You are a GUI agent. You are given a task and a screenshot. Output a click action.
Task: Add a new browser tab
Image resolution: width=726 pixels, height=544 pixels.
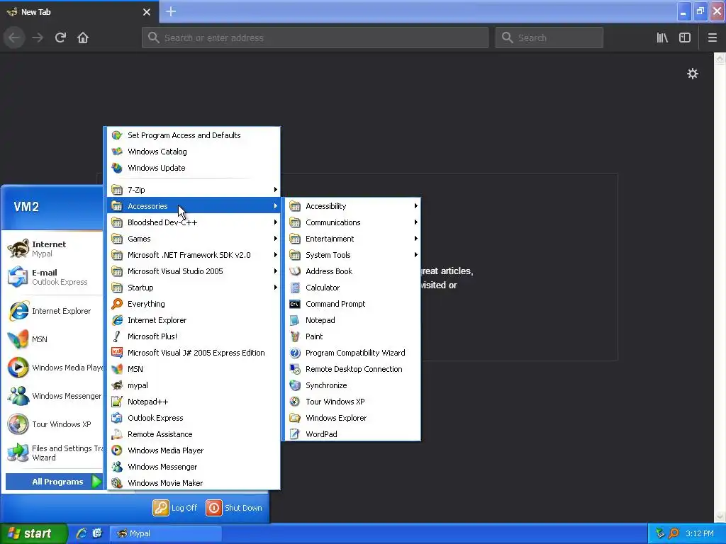tap(171, 11)
